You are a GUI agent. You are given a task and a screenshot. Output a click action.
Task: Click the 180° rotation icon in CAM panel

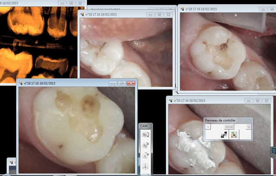click(x=145, y=135)
